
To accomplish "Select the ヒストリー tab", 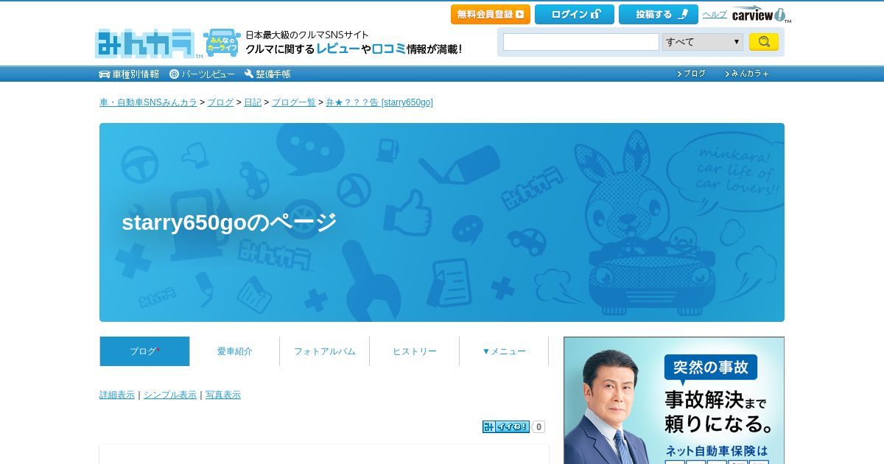I will coord(414,351).
